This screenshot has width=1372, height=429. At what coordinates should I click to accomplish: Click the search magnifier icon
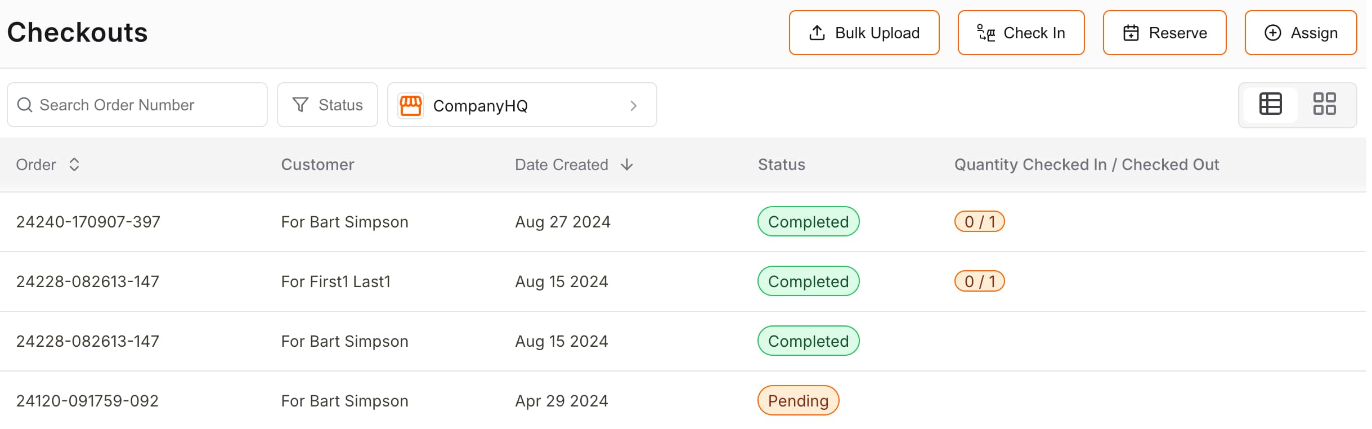pyautogui.click(x=25, y=105)
